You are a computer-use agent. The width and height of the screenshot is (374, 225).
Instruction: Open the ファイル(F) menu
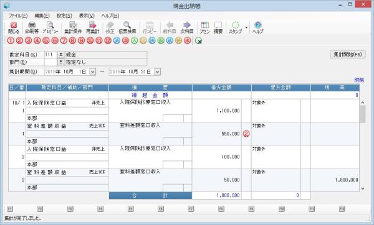(18, 16)
